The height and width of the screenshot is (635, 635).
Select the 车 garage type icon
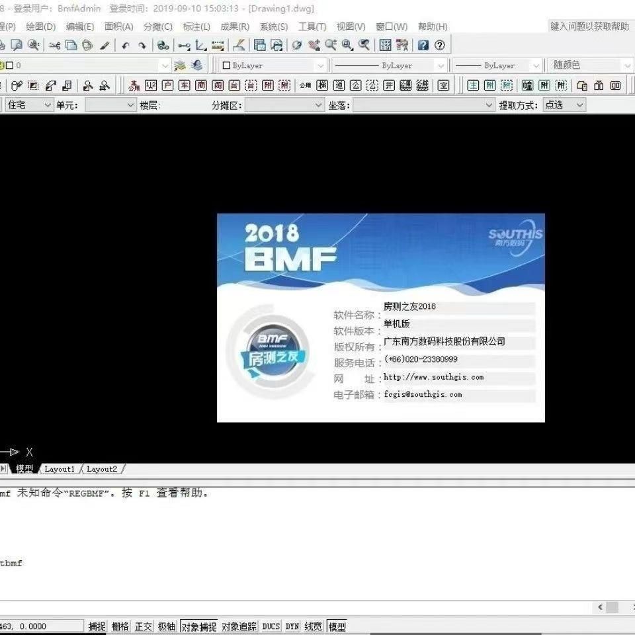point(185,85)
